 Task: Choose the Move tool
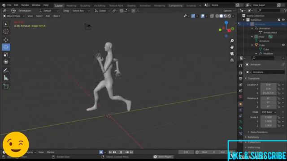(6, 40)
